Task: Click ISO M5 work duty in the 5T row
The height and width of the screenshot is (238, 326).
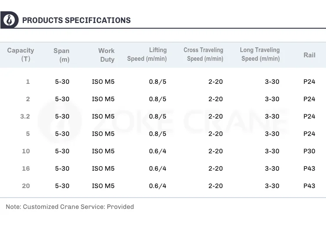Action: click(103, 134)
